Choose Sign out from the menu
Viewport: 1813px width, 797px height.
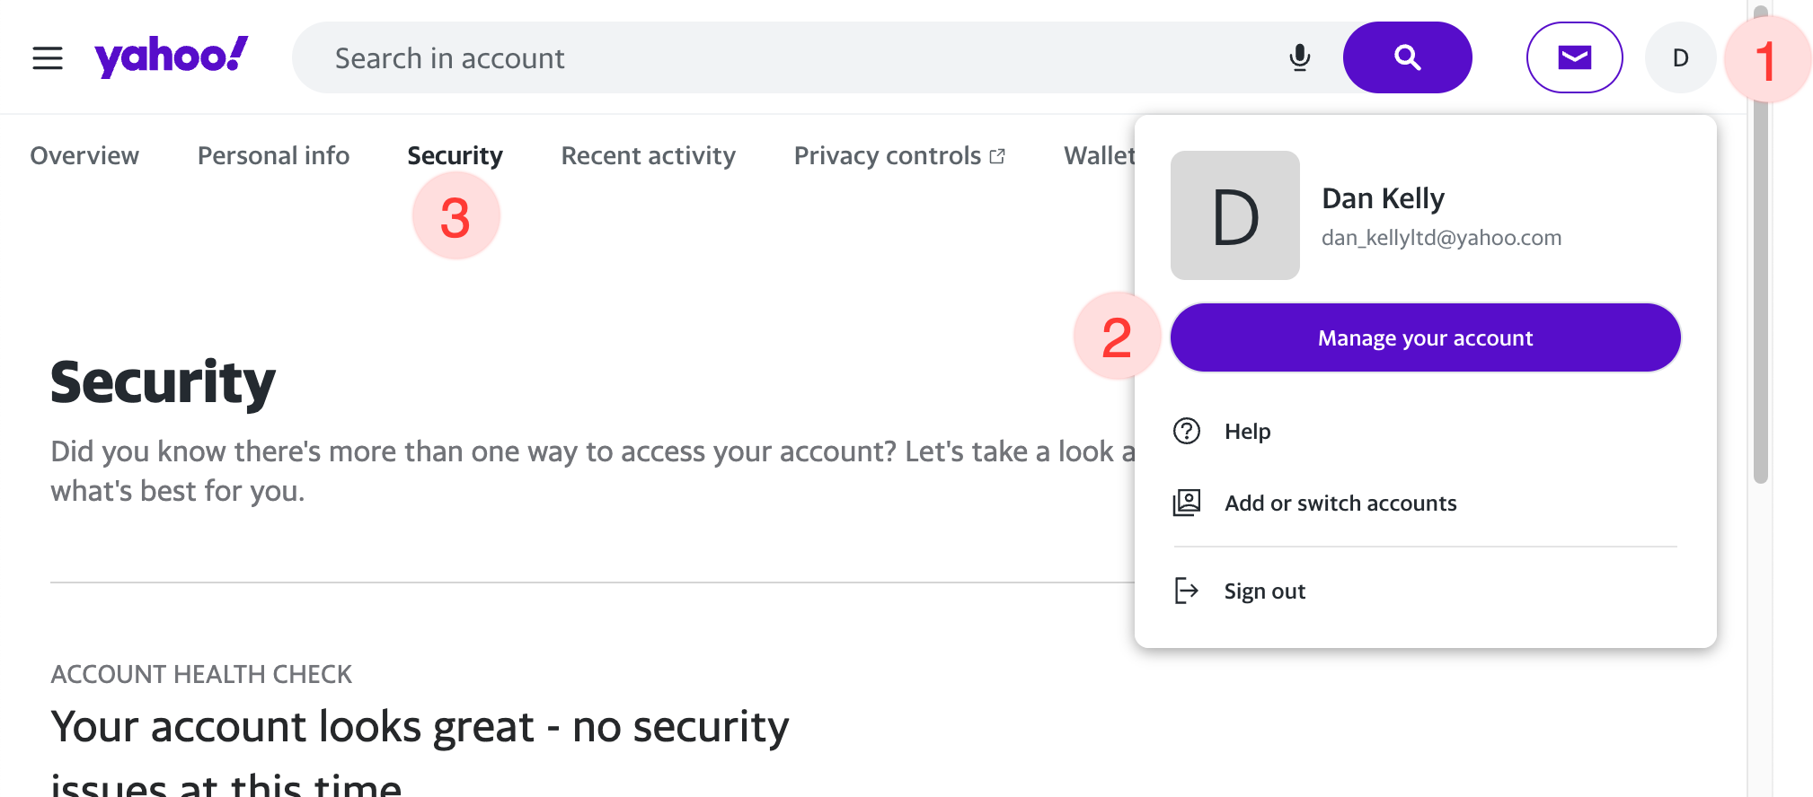click(x=1264, y=591)
